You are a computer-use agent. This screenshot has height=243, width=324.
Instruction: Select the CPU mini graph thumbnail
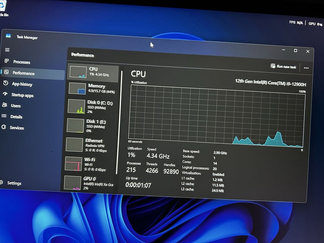[x=78, y=72]
